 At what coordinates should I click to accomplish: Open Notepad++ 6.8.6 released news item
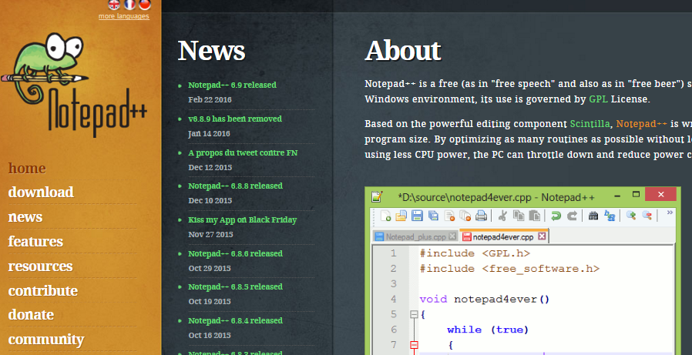point(235,253)
